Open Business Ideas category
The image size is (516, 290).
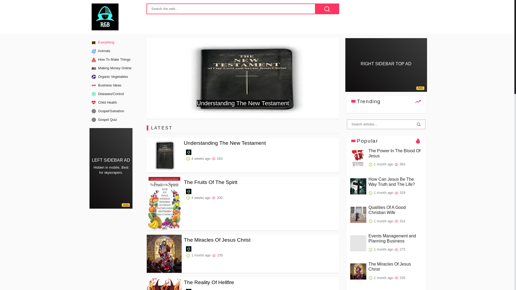(109, 85)
